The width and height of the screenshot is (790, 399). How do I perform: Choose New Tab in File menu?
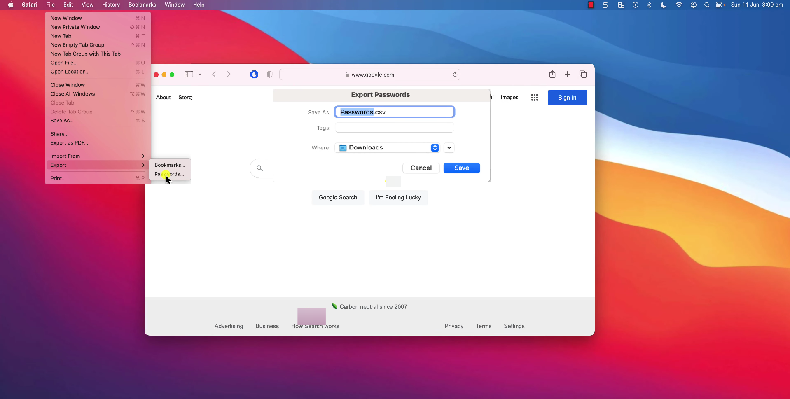tap(98, 36)
